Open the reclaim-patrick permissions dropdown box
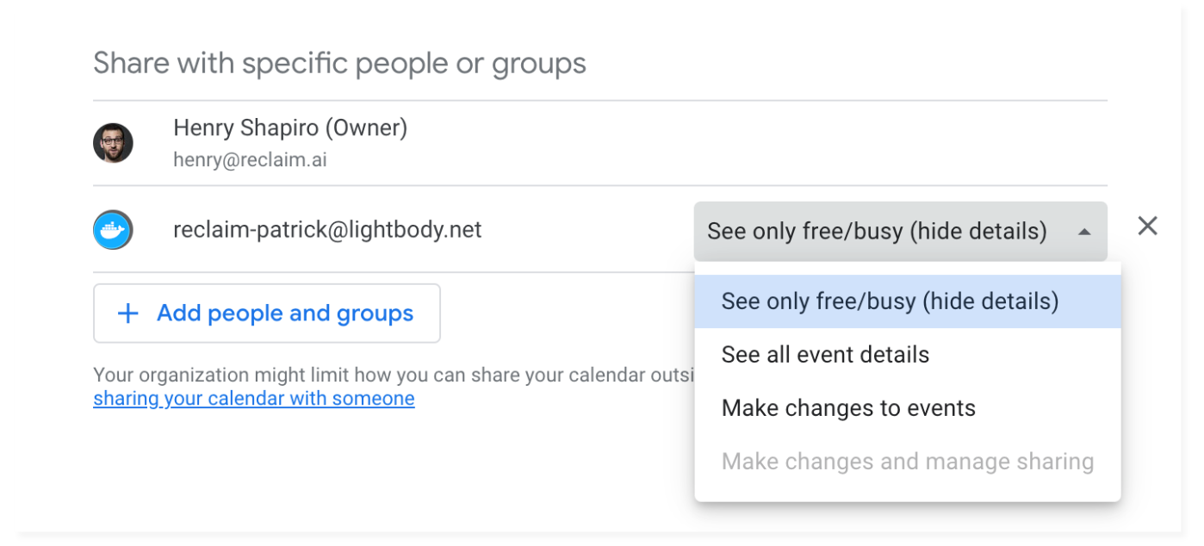1204x546 pixels. pyautogui.click(x=900, y=231)
